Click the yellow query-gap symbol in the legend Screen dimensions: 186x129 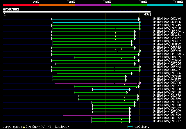pos(24,127)
